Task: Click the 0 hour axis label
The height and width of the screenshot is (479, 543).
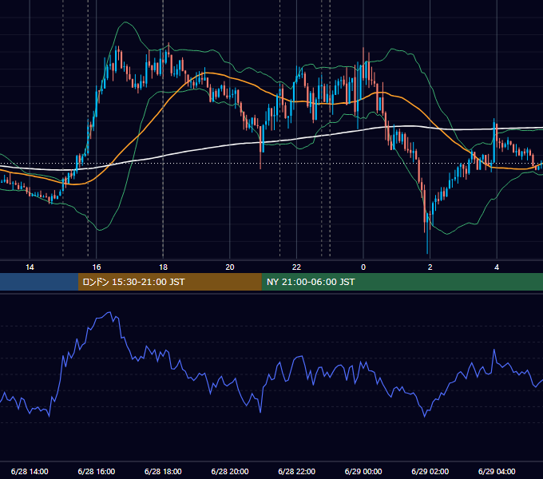Action: tap(363, 267)
